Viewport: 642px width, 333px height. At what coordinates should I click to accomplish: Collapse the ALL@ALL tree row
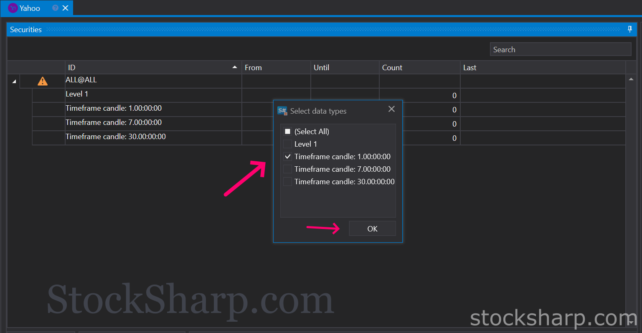pyautogui.click(x=14, y=81)
